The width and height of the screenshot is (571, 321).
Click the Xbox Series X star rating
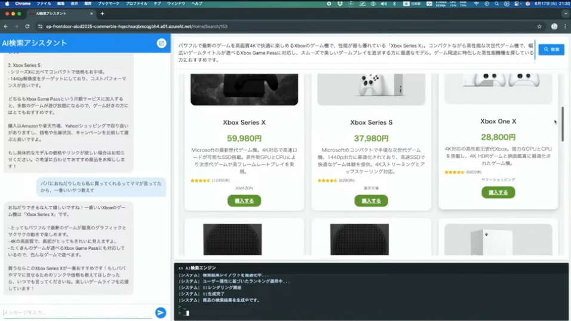pyautogui.click(x=200, y=181)
